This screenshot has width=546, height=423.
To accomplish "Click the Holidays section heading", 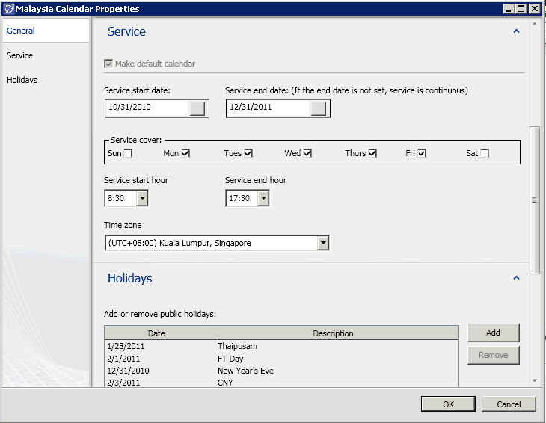I will (x=130, y=278).
